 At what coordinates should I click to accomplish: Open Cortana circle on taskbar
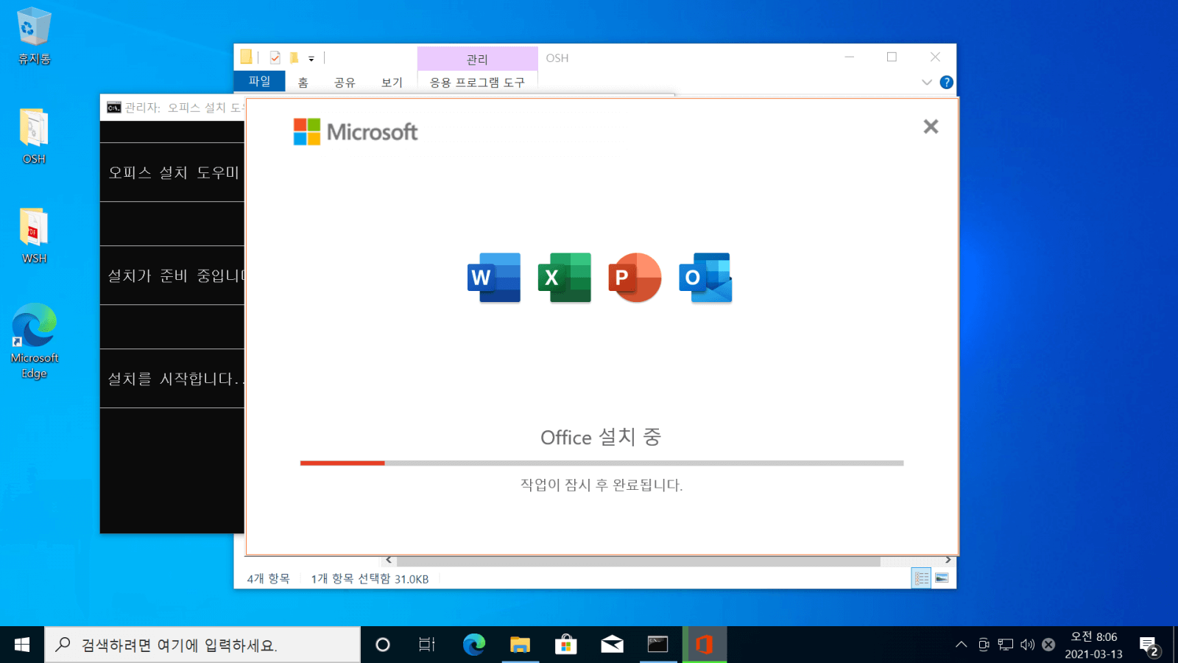coord(382,645)
